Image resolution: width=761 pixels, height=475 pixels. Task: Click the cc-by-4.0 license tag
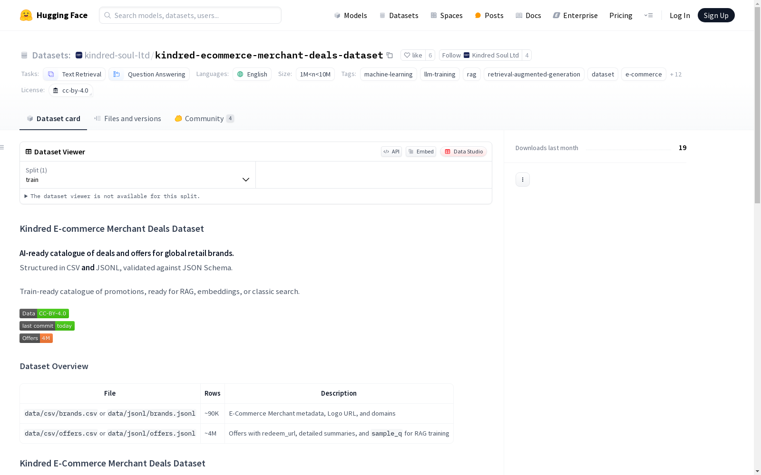coord(71,90)
